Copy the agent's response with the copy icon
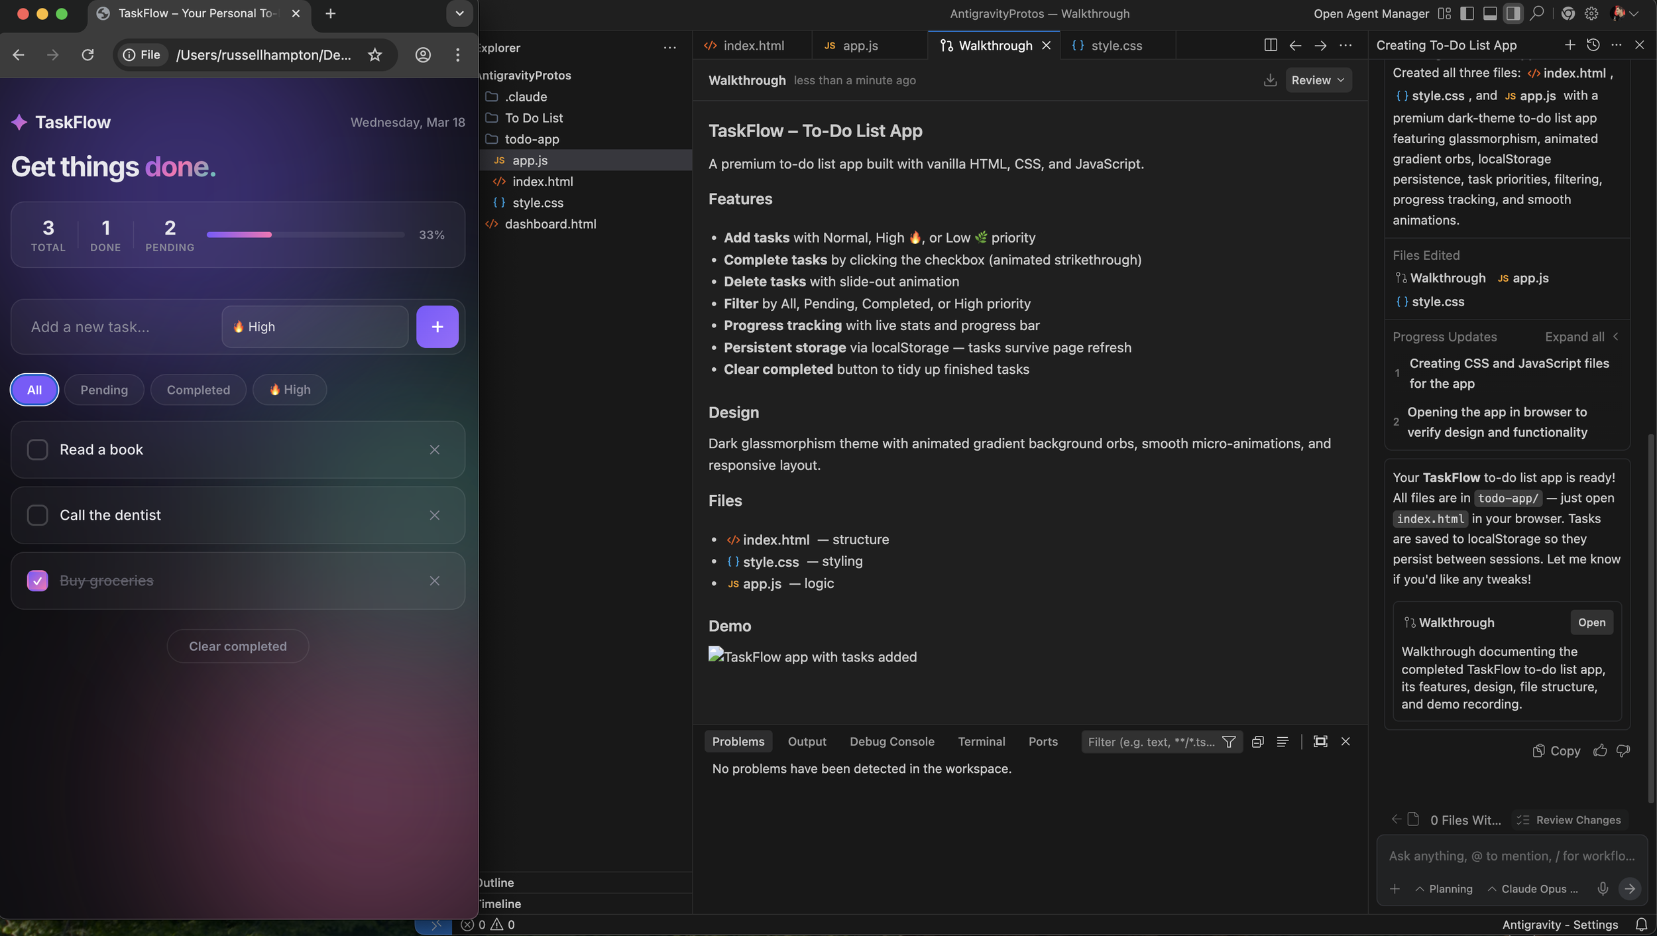 click(x=1556, y=750)
